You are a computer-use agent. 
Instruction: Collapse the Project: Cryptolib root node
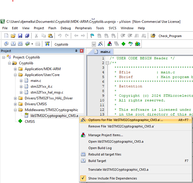pyautogui.click(x=3, y=57)
